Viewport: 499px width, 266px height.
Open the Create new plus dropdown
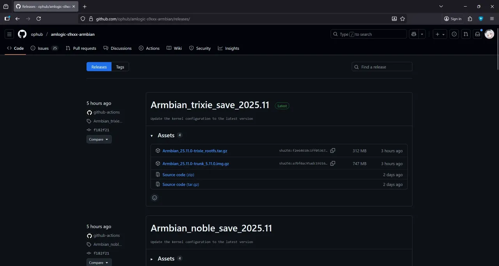coord(440,34)
